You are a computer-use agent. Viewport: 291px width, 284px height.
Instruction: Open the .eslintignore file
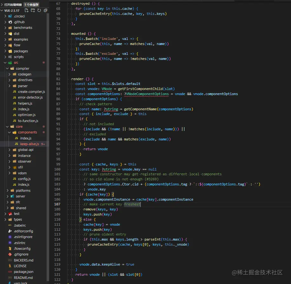click(23, 237)
